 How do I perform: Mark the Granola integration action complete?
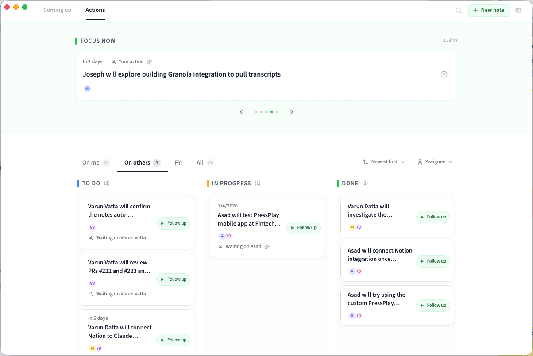444,74
